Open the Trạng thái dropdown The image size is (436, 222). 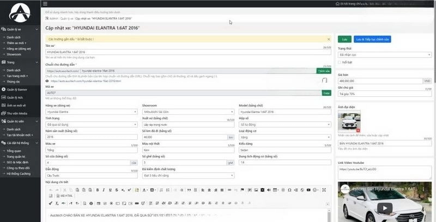[385, 55]
